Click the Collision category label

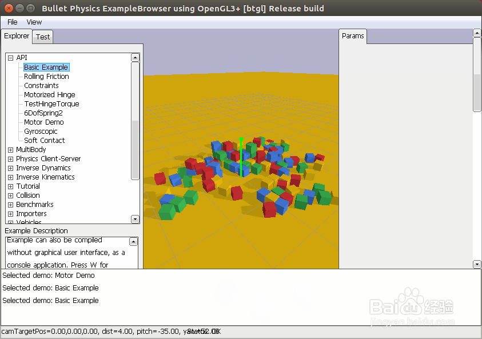28,196
